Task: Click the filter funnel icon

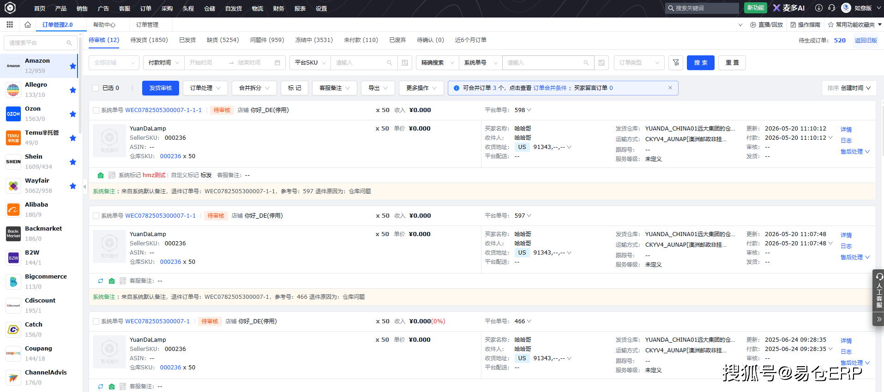Action: tap(676, 63)
